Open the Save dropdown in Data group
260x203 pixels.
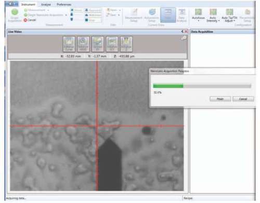click(119, 15)
